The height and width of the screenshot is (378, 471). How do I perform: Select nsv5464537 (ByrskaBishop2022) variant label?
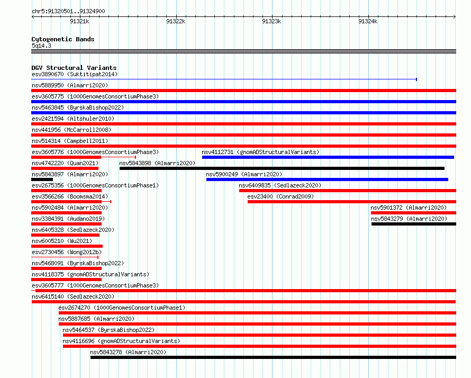pyautogui.click(x=108, y=330)
